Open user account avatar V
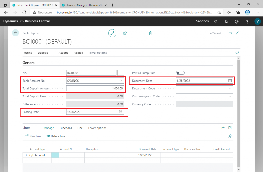Viewport: 263px width, 172px height. click(257, 21)
